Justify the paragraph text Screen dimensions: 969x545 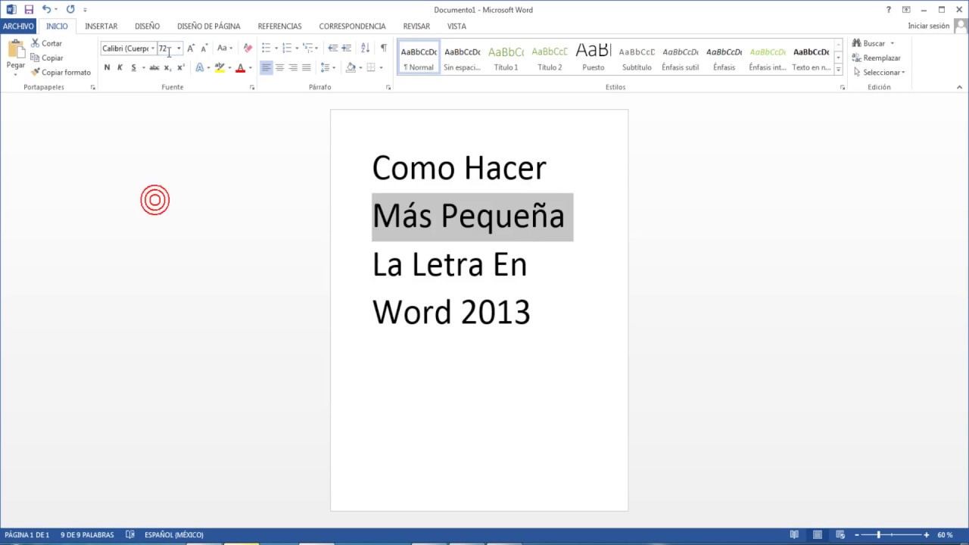point(307,68)
